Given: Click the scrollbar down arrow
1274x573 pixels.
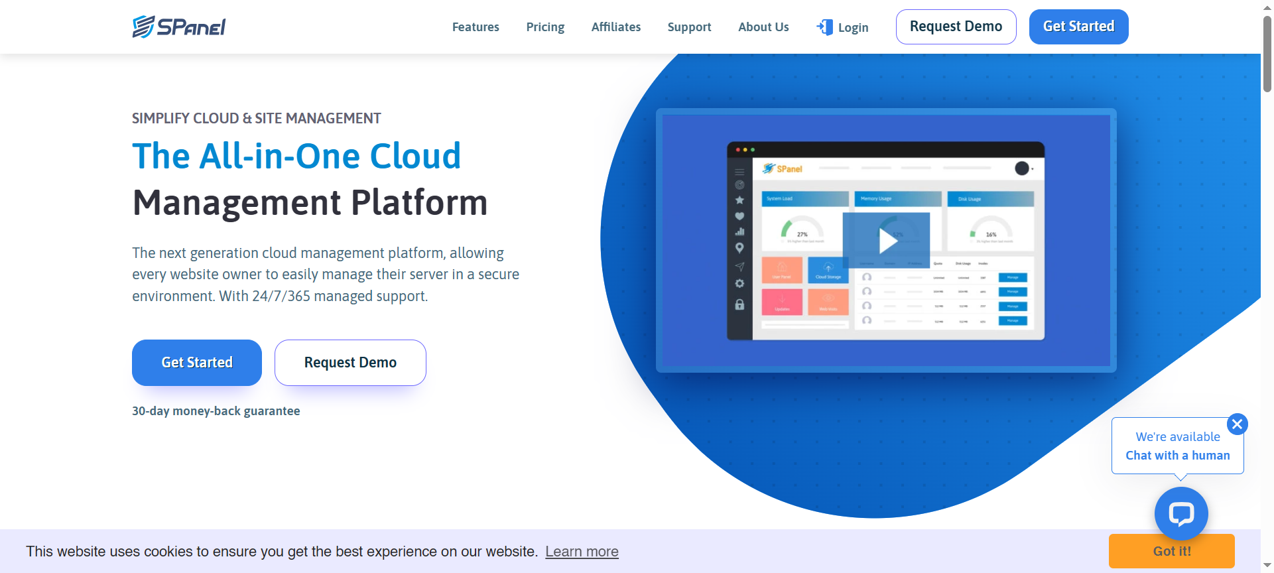Looking at the screenshot, I should click(x=1267, y=566).
